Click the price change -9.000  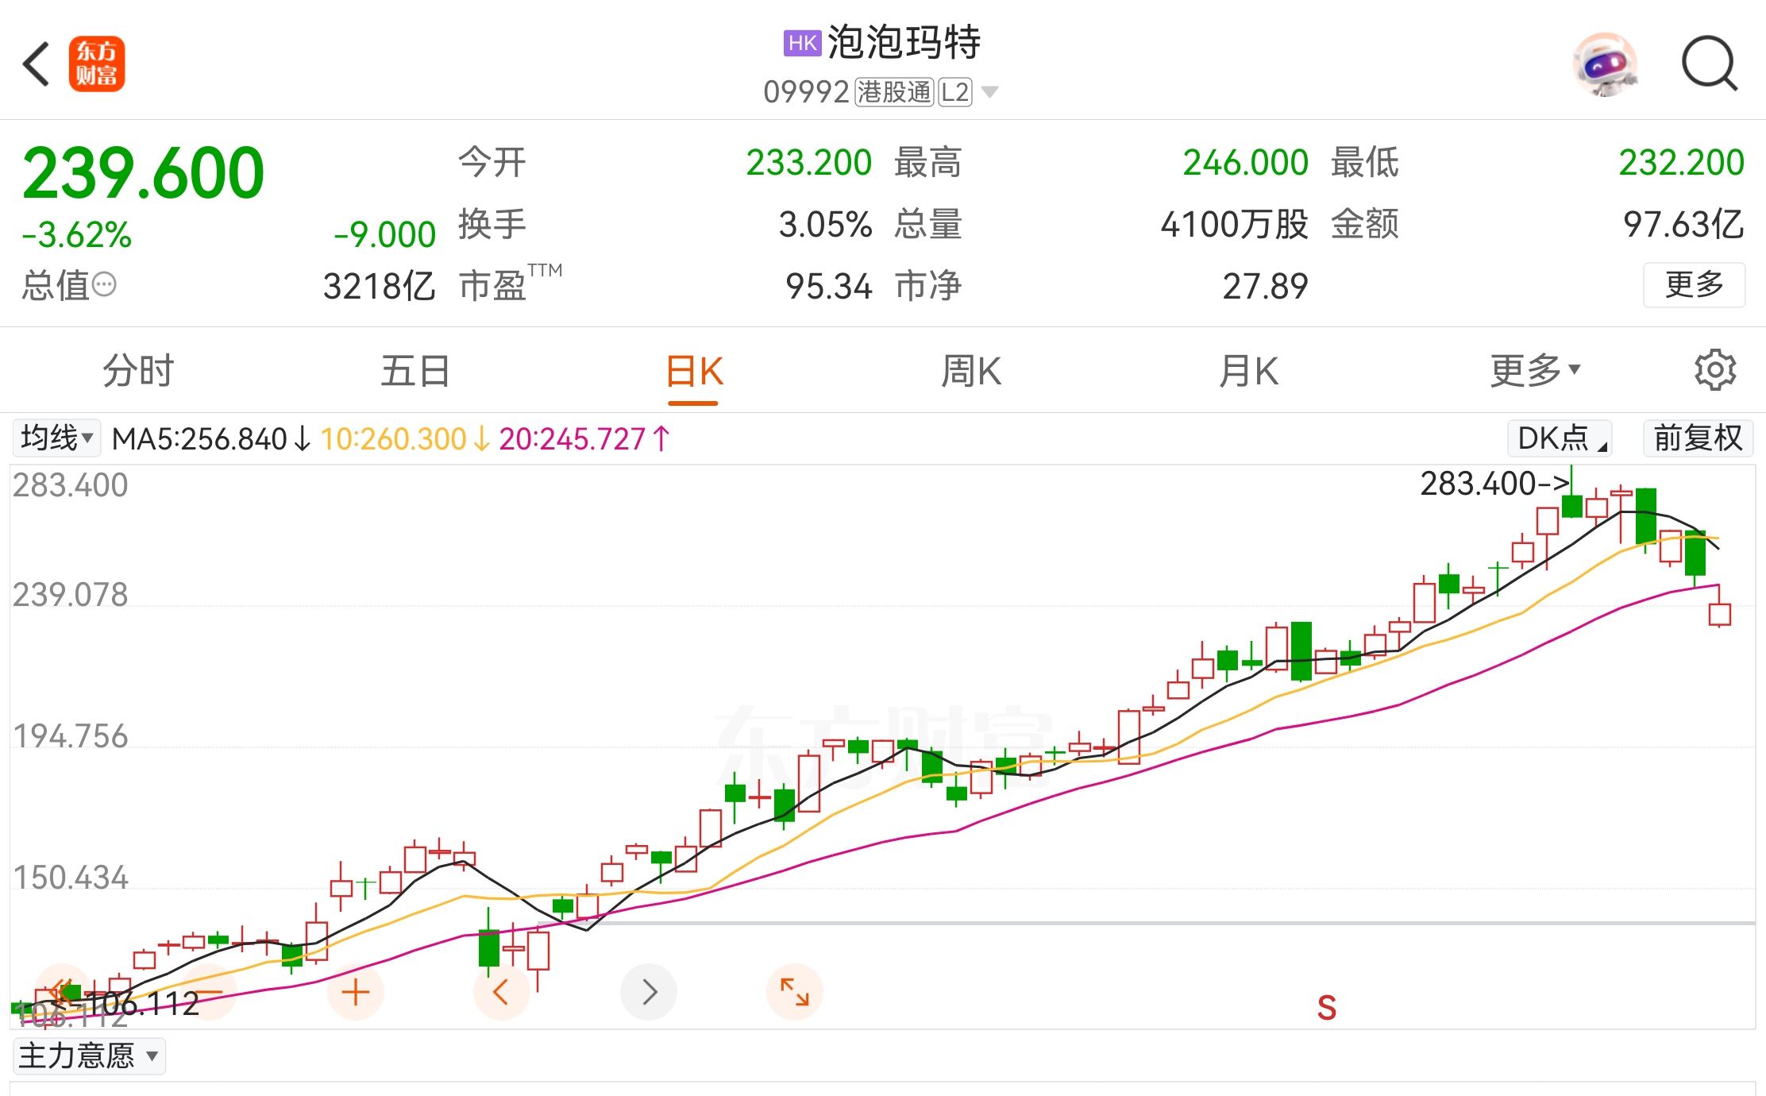point(384,235)
